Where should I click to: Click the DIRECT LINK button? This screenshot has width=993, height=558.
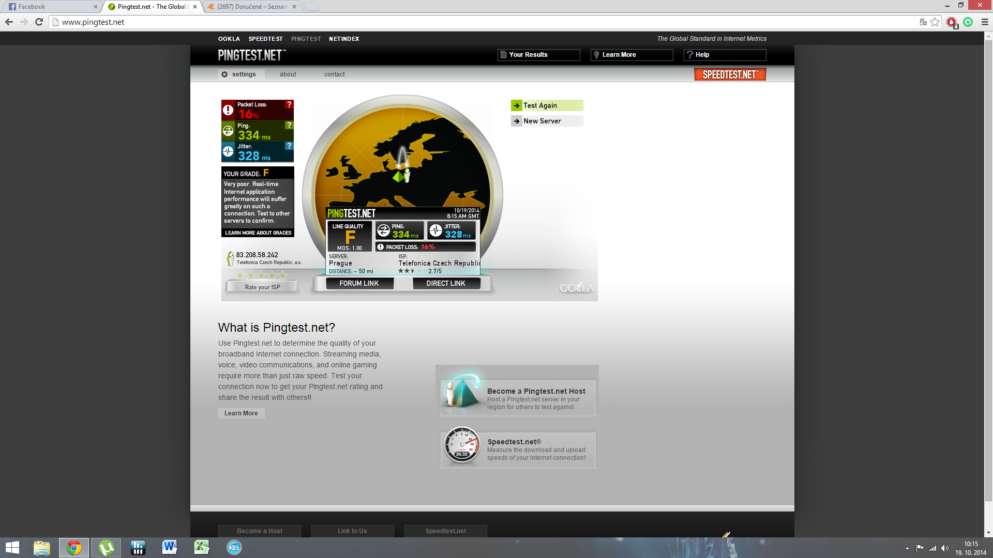point(446,283)
